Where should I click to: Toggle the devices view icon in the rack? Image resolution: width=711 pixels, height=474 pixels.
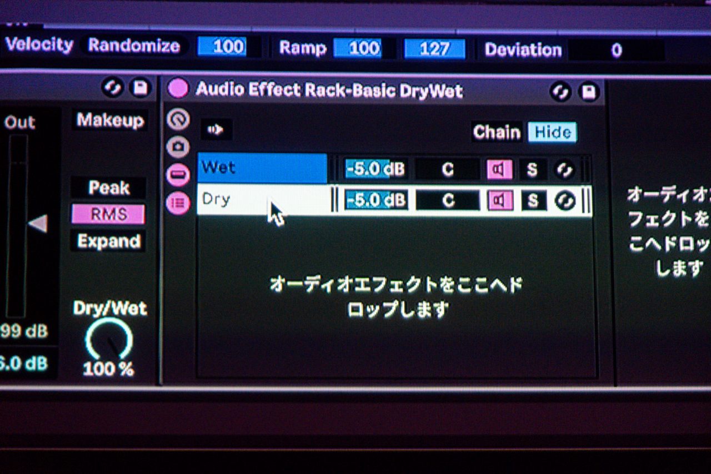178,203
